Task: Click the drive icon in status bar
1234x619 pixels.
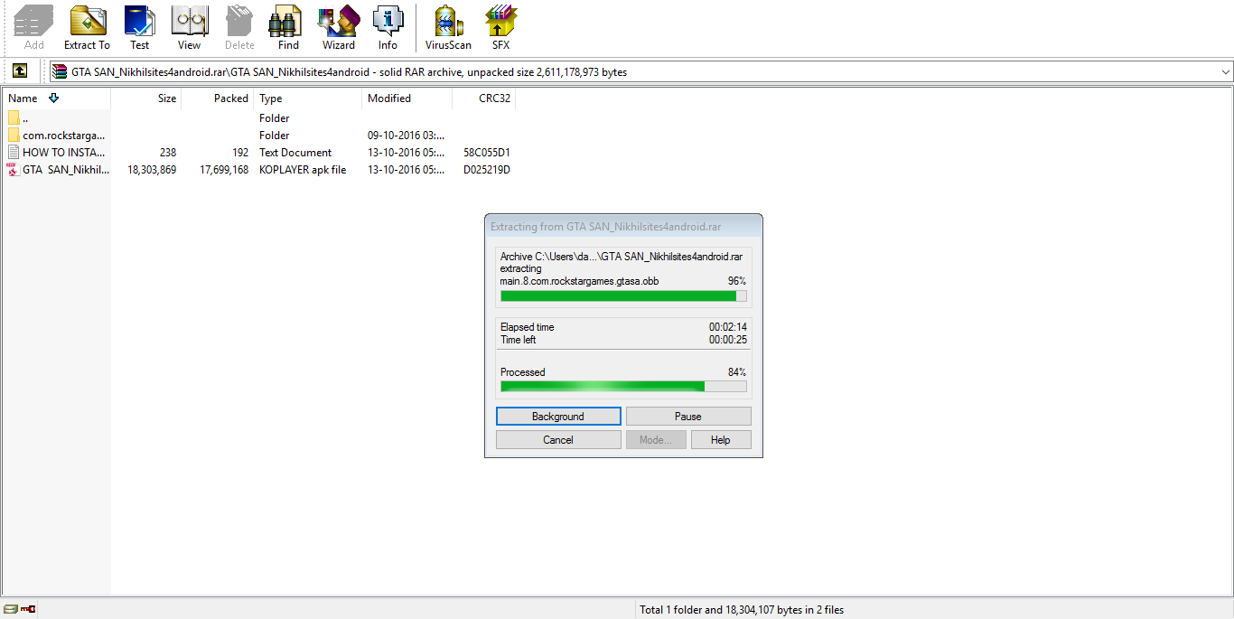Action: 10,610
